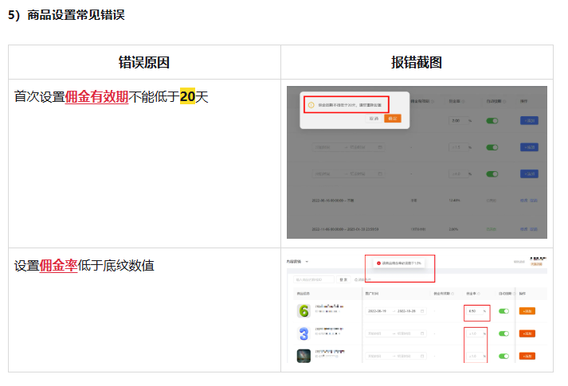568x386 pixels.
Task: Click the calendar icon beside the 2022-10-28 date
Action: pos(422,311)
